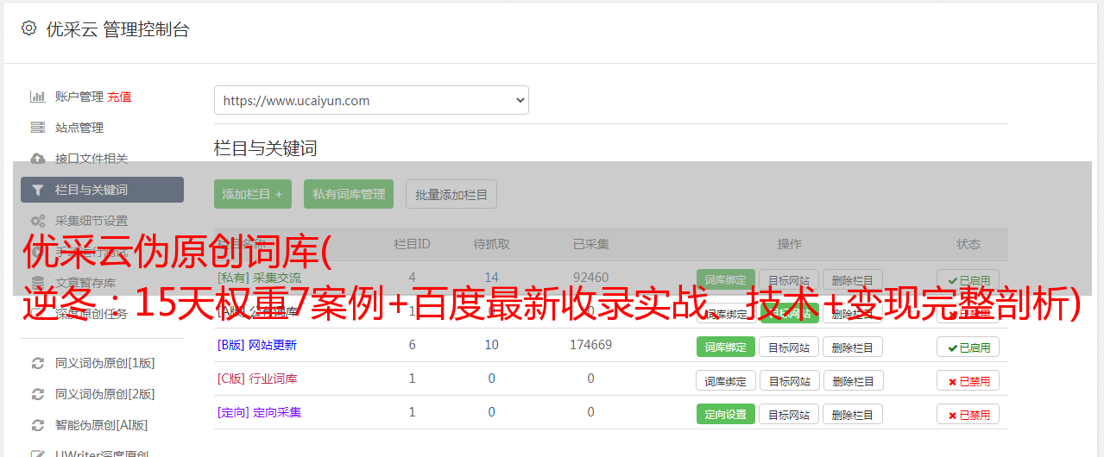Click 删除栏目 in the 网站更新 row
The width and height of the screenshot is (1104, 457).
click(853, 347)
